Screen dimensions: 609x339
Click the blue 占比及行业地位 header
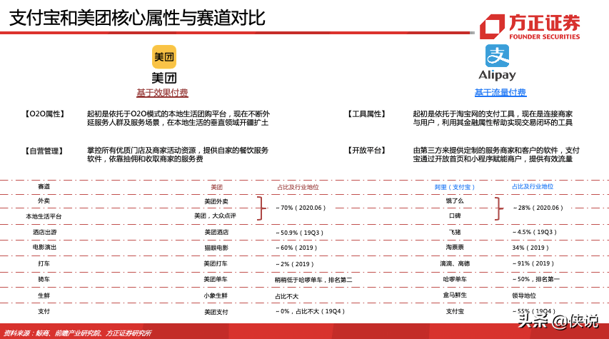(533, 186)
